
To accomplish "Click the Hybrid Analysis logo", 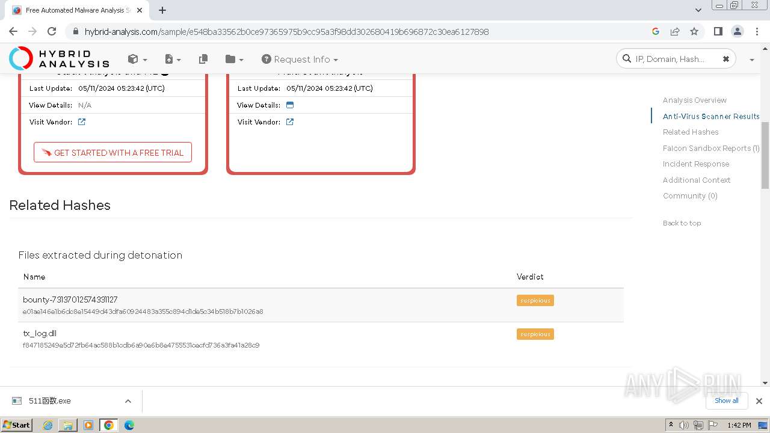I will (x=59, y=59).
